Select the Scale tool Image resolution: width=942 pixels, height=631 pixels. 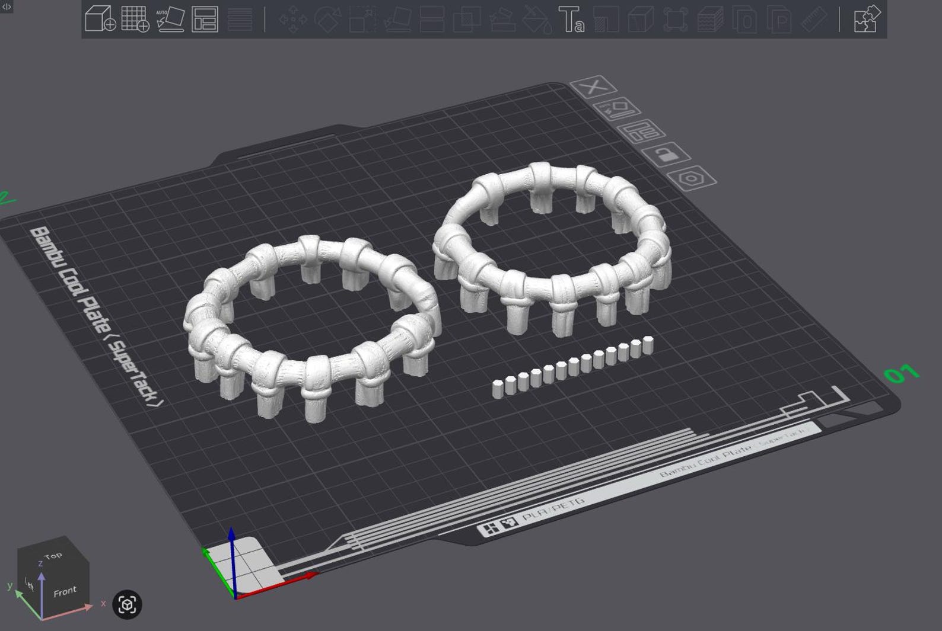point(362,19)
